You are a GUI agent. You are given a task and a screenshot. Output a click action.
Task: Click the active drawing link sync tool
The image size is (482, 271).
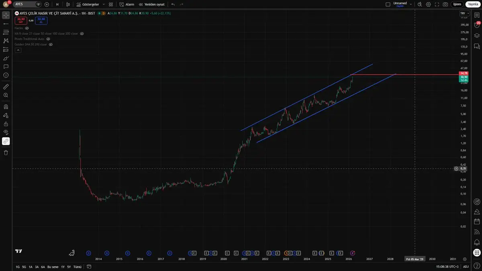point(6,141)
